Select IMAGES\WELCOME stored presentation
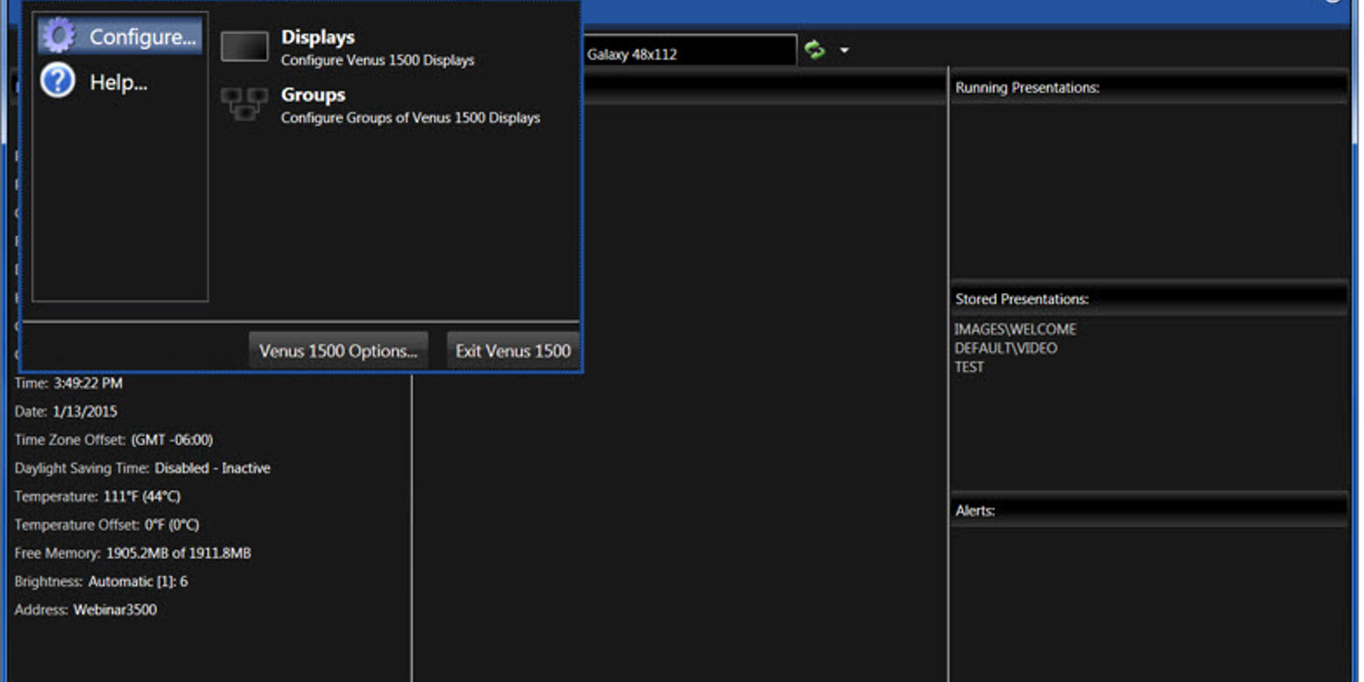The height and width of the screenshot is (682, 1364). click(1015, 329)
